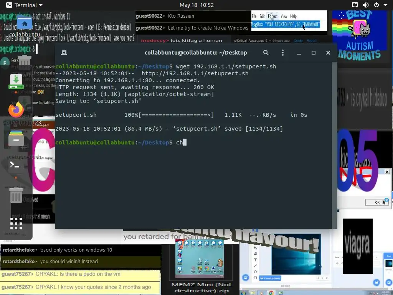The height and width of the screenshot is (295, 393).
Task: Click the terminal title collabbuntu@collabbuntu: ~/Desktop
Action: point(196,53)
